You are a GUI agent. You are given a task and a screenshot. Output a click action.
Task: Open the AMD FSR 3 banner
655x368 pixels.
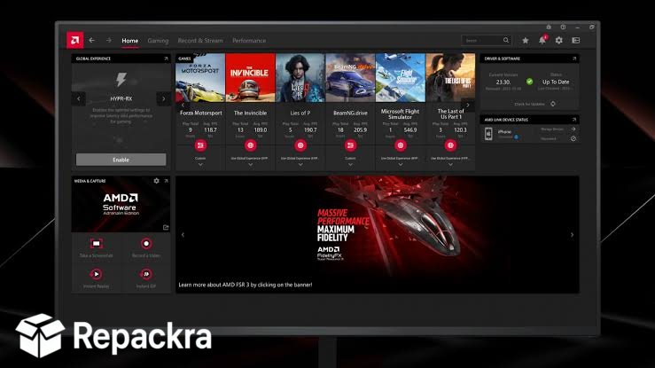pos(378,234)
